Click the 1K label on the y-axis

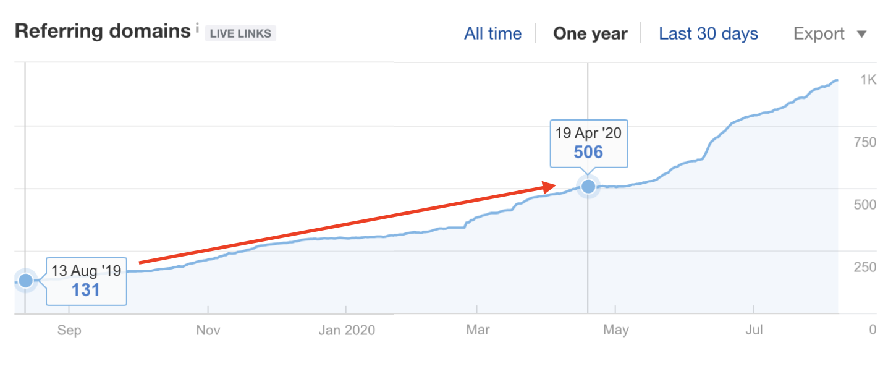[868, 80]
